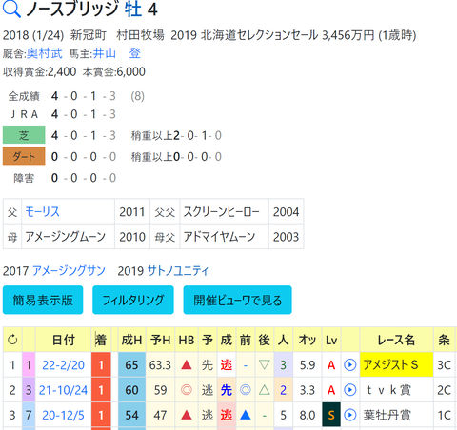The image size is (457, 430).
Task: Click the 着 column header
Action: pyautogui.click(x=101, y=340)
